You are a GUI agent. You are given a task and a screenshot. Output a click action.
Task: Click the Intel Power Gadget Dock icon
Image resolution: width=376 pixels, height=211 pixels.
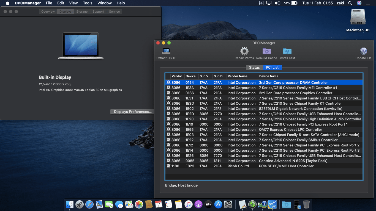[272, 204]
